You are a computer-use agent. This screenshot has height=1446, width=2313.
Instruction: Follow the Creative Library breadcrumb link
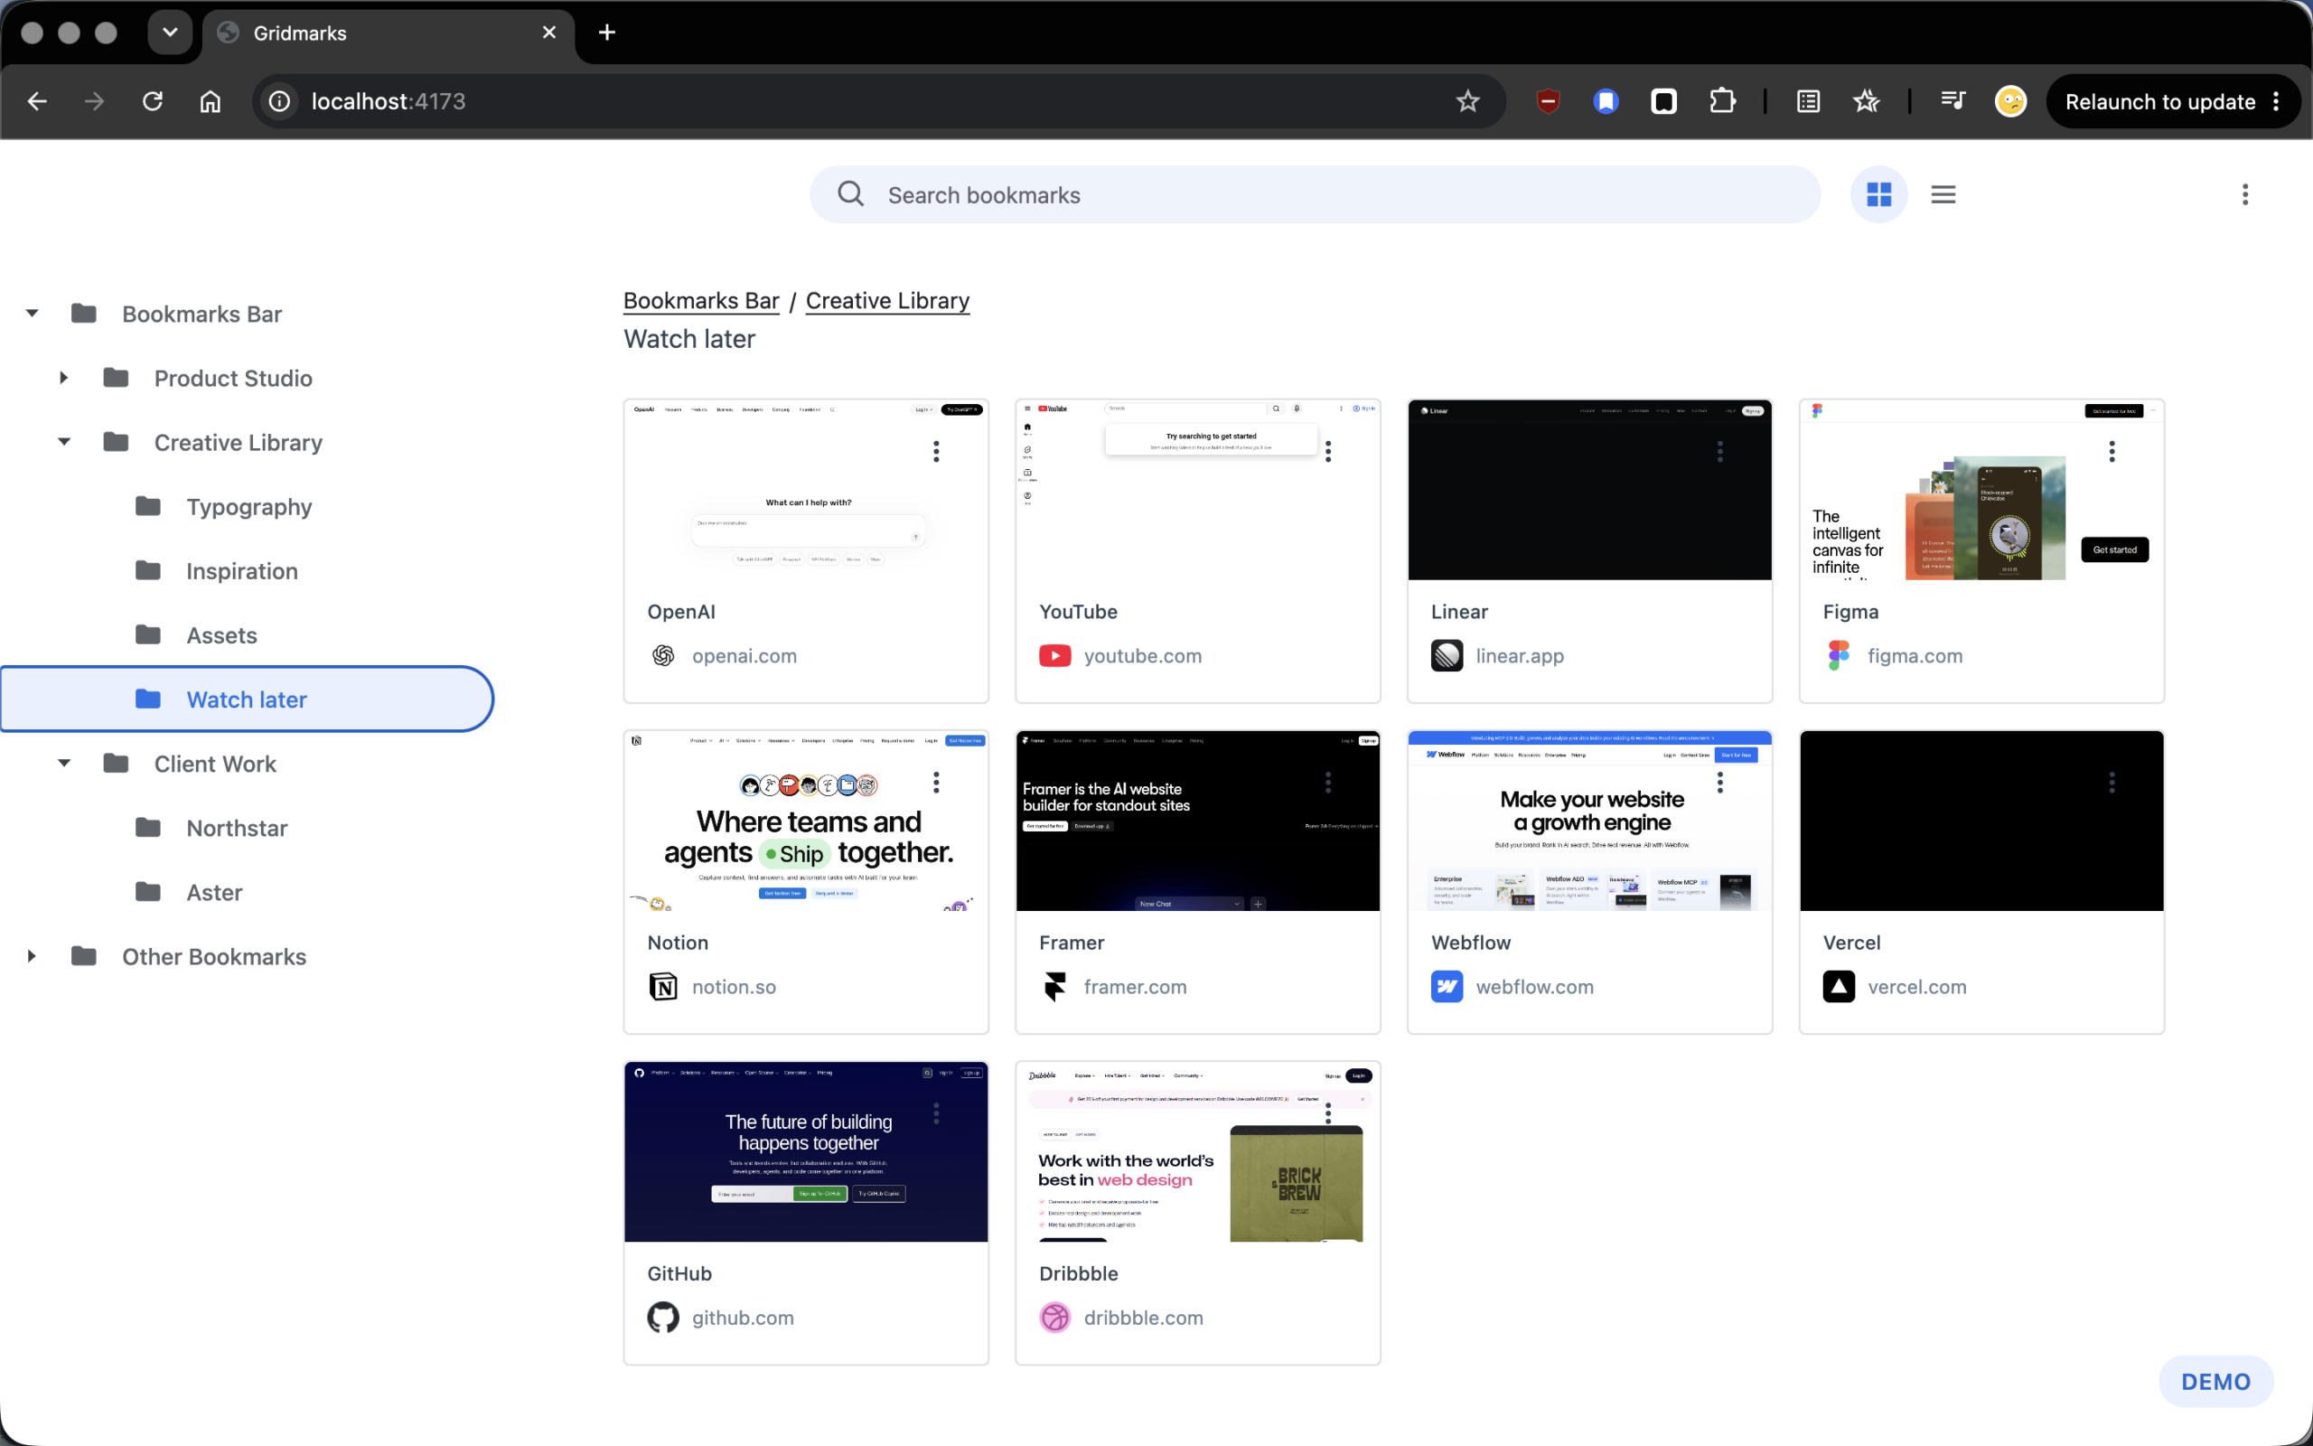click(x=887, y=301)
